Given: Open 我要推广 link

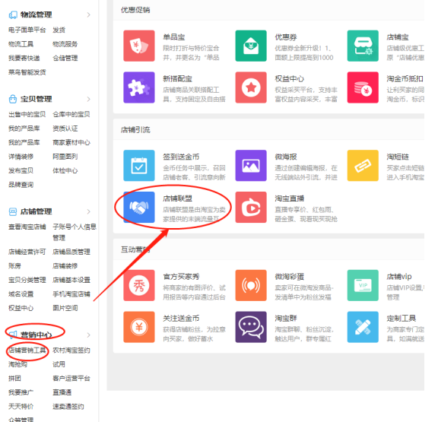Looking at the screenshot, I should (x=21, y=392).
